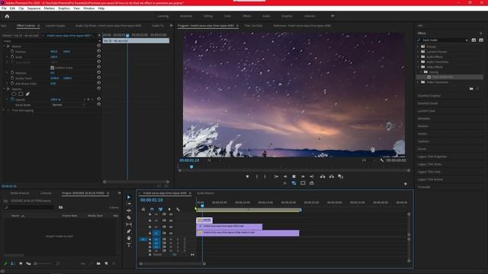
Task: Toggle Scale animation stopwatch
Action: click(x=12, y=57)
